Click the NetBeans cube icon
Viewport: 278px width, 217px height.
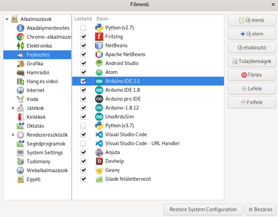click(x=99, y=45)
